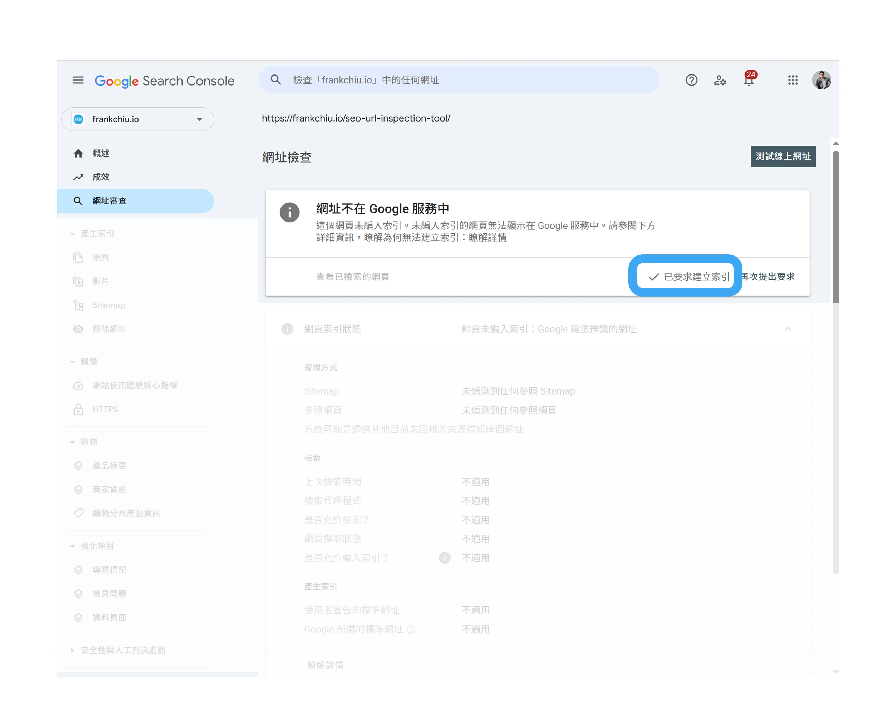Click the info icon beside 是否允許編入索引
The height and width of the screenshot is (723, 896).
click(x=445, y=558)
